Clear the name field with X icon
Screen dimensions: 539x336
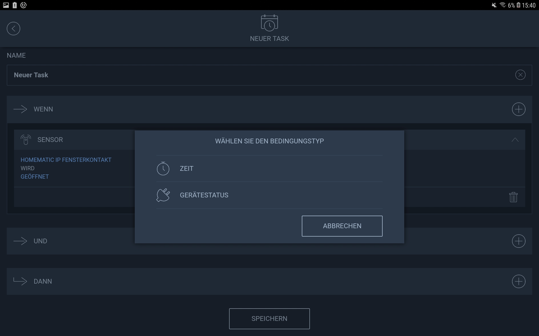[x=520, y=75]
